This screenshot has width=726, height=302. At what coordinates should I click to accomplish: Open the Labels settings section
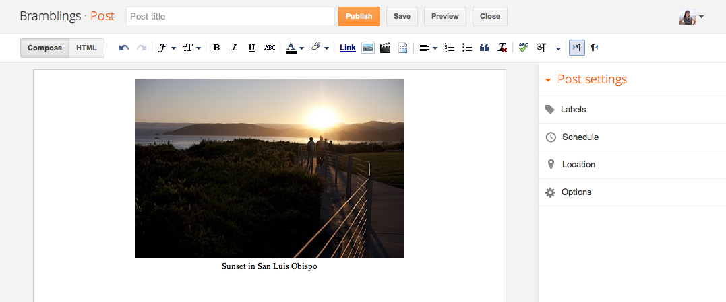[573, 110]
